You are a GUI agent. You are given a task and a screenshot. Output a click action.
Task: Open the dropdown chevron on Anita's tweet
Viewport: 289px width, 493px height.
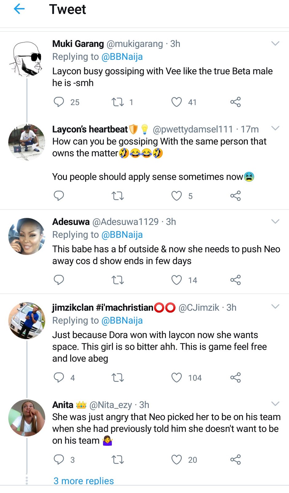pyautogui.click(x=275, y=404)
